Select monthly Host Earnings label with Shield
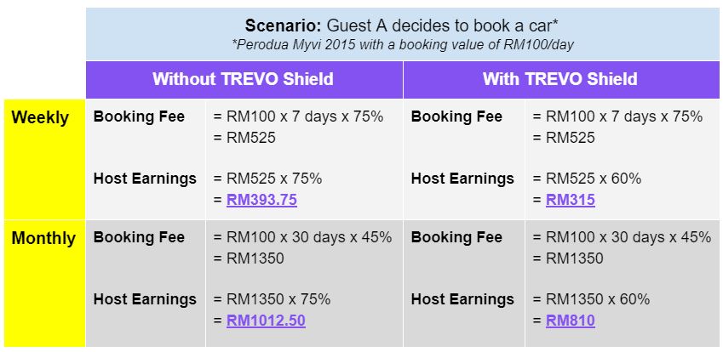This screenshot has width=723, height=352. (x=462, y=299)
